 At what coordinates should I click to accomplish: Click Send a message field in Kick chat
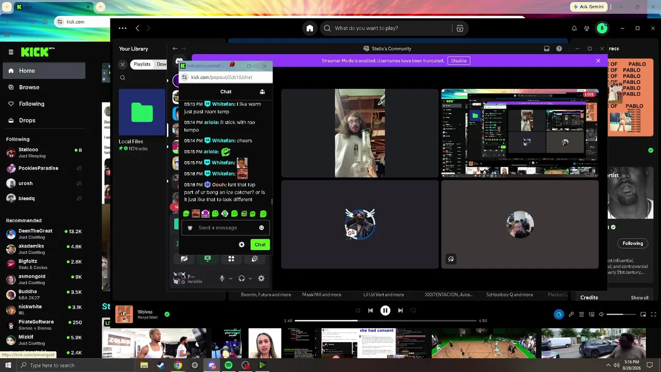225,228
